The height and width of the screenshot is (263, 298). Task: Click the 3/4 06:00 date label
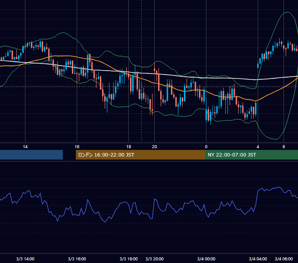coord(284,259)
